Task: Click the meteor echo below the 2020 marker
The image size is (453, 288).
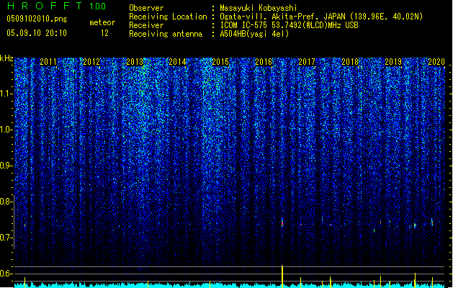Action: tap(432, 222)
